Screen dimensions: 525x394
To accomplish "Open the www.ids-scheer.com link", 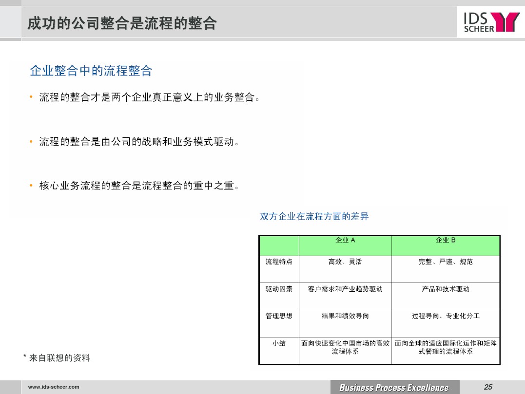I will 54,387.
